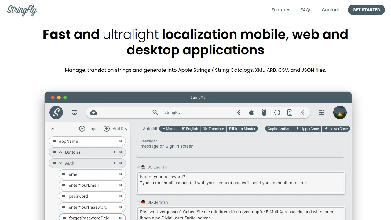Viewport: 391px width, 220px height.
Task: Select the Android XML export icon
Action: [264, 112]
